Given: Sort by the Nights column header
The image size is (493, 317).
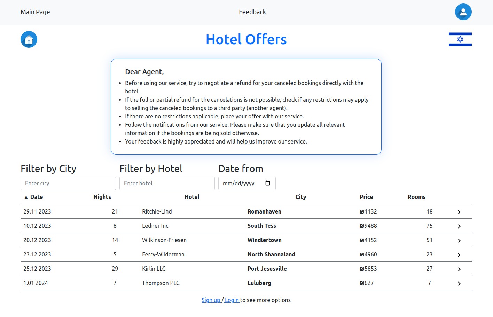Looking at the screenshot, I should [102, 197].
